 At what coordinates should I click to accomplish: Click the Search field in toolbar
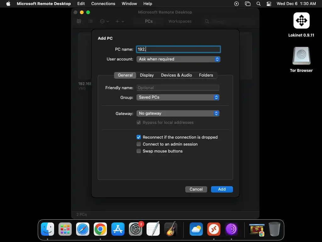(229, 21)
